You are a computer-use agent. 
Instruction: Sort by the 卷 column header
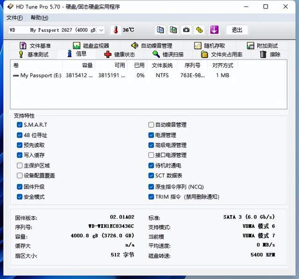(x=36, y=66)
